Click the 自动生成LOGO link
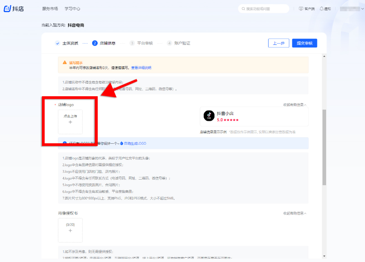The image size is (365, 262). 134,143
